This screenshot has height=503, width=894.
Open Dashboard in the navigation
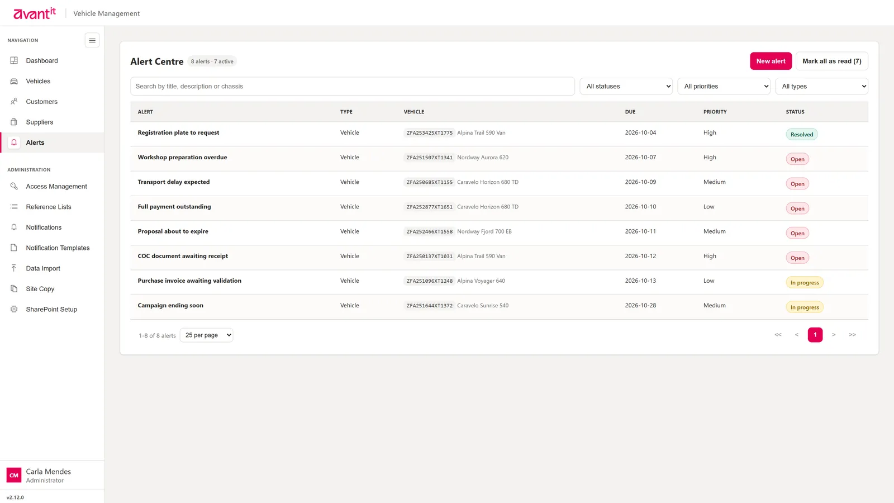[x=52, y=60]
